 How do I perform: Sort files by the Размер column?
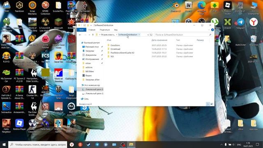click(200, 40)
